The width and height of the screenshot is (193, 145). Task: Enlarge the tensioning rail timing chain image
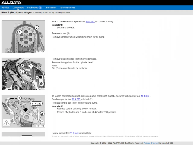pyautogui.click(x=23, y=74)
